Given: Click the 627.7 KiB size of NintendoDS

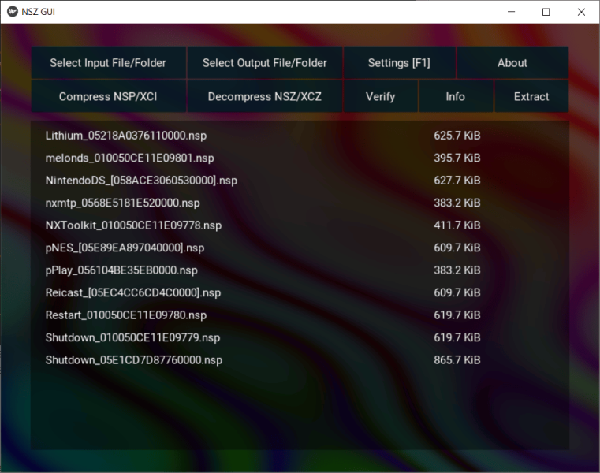Looking at the screenshot, I should coord(457,181).
